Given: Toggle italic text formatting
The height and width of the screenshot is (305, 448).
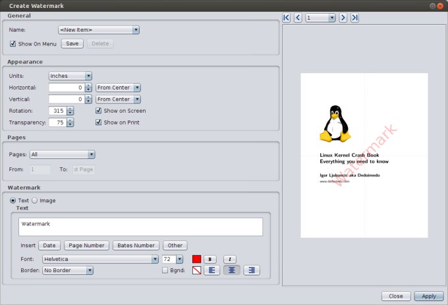Looking at the screenshot, I should point(229,259).
